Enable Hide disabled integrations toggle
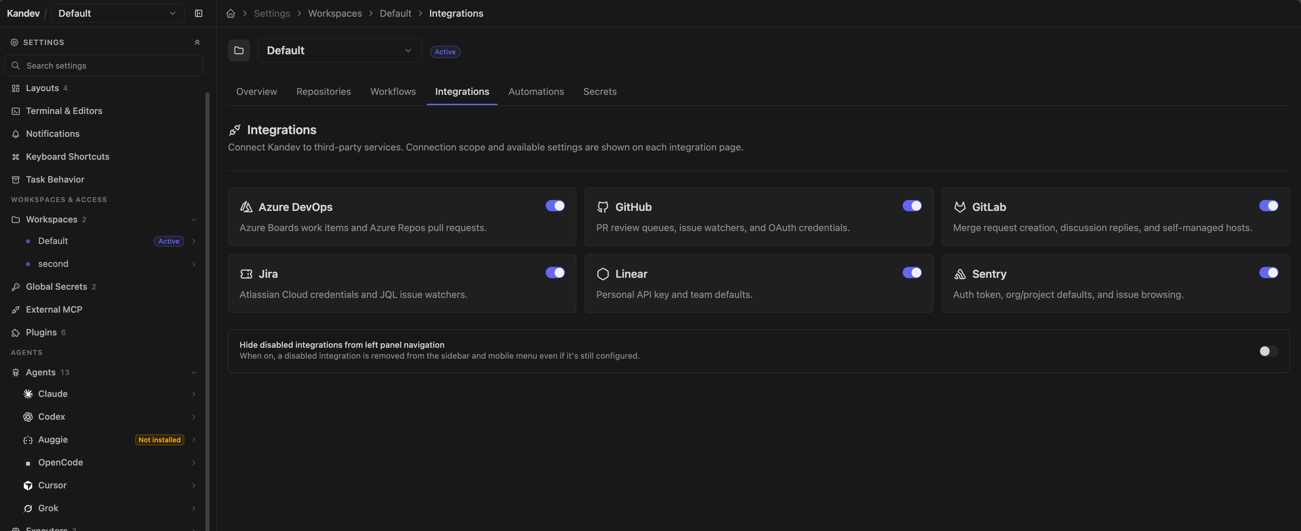Image resolution: width=1301 pixels, height=531 pixels. (x=1268, y=351)
